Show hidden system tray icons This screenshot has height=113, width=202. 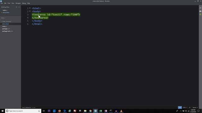coord(181,111)
